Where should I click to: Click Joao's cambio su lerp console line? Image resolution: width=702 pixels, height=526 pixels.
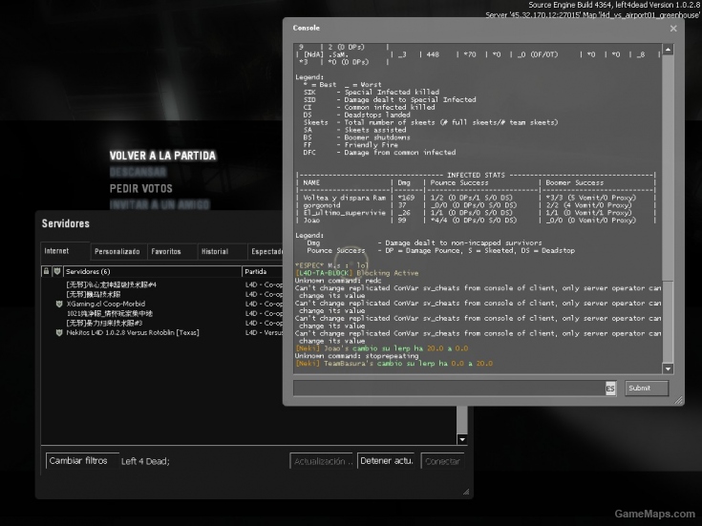(381, 348)
